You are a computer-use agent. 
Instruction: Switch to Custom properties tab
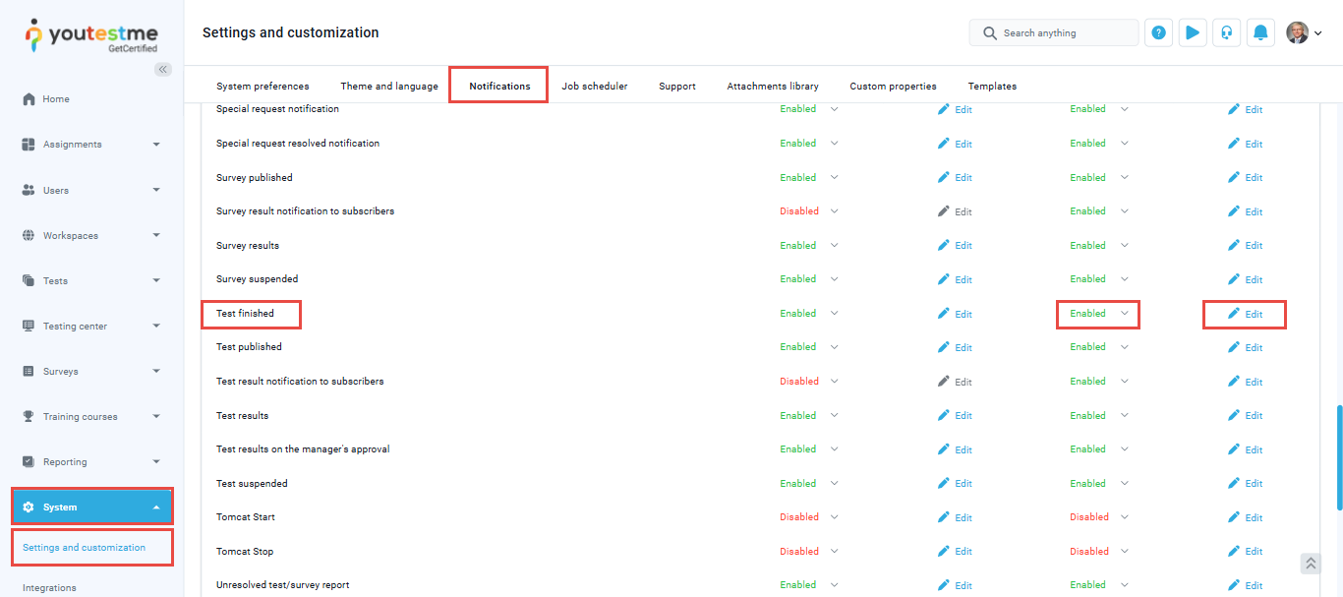click(x=893, y=87)
